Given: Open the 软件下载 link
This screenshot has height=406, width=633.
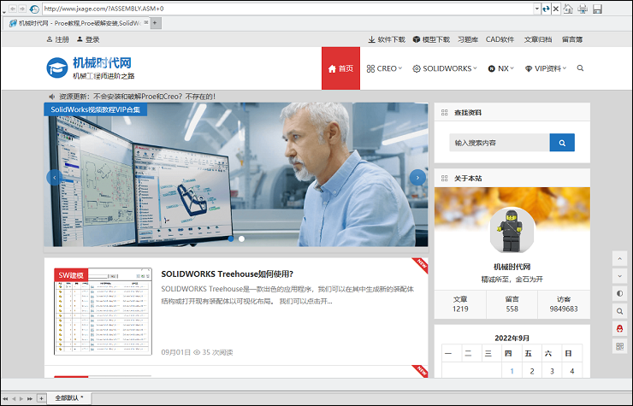Looking at the screenshot, I should pyautogui.click(x=387, y=39).
